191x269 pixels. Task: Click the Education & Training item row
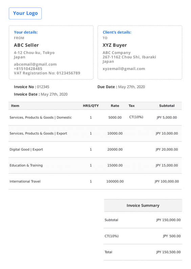point(95,165)
